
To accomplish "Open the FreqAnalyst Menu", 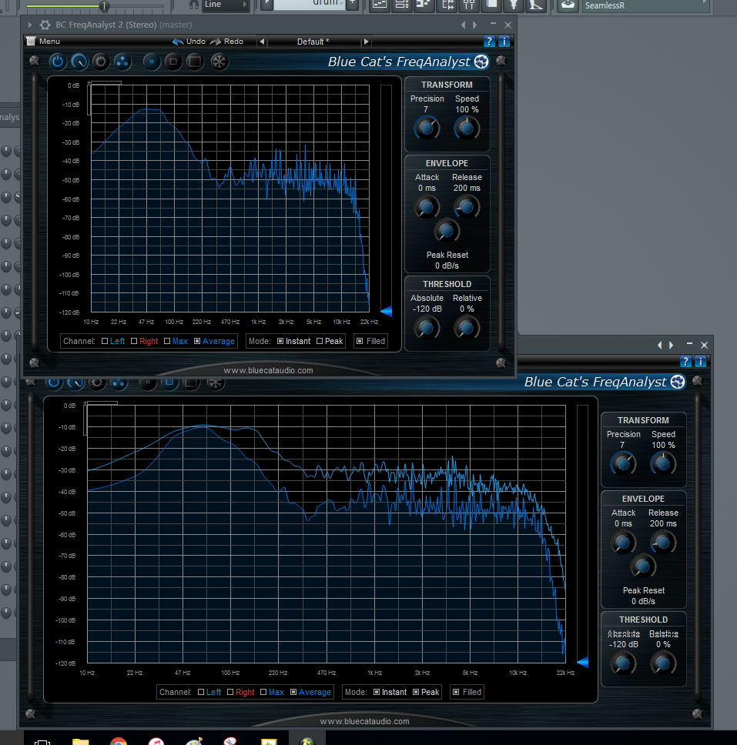I will 43,42.
